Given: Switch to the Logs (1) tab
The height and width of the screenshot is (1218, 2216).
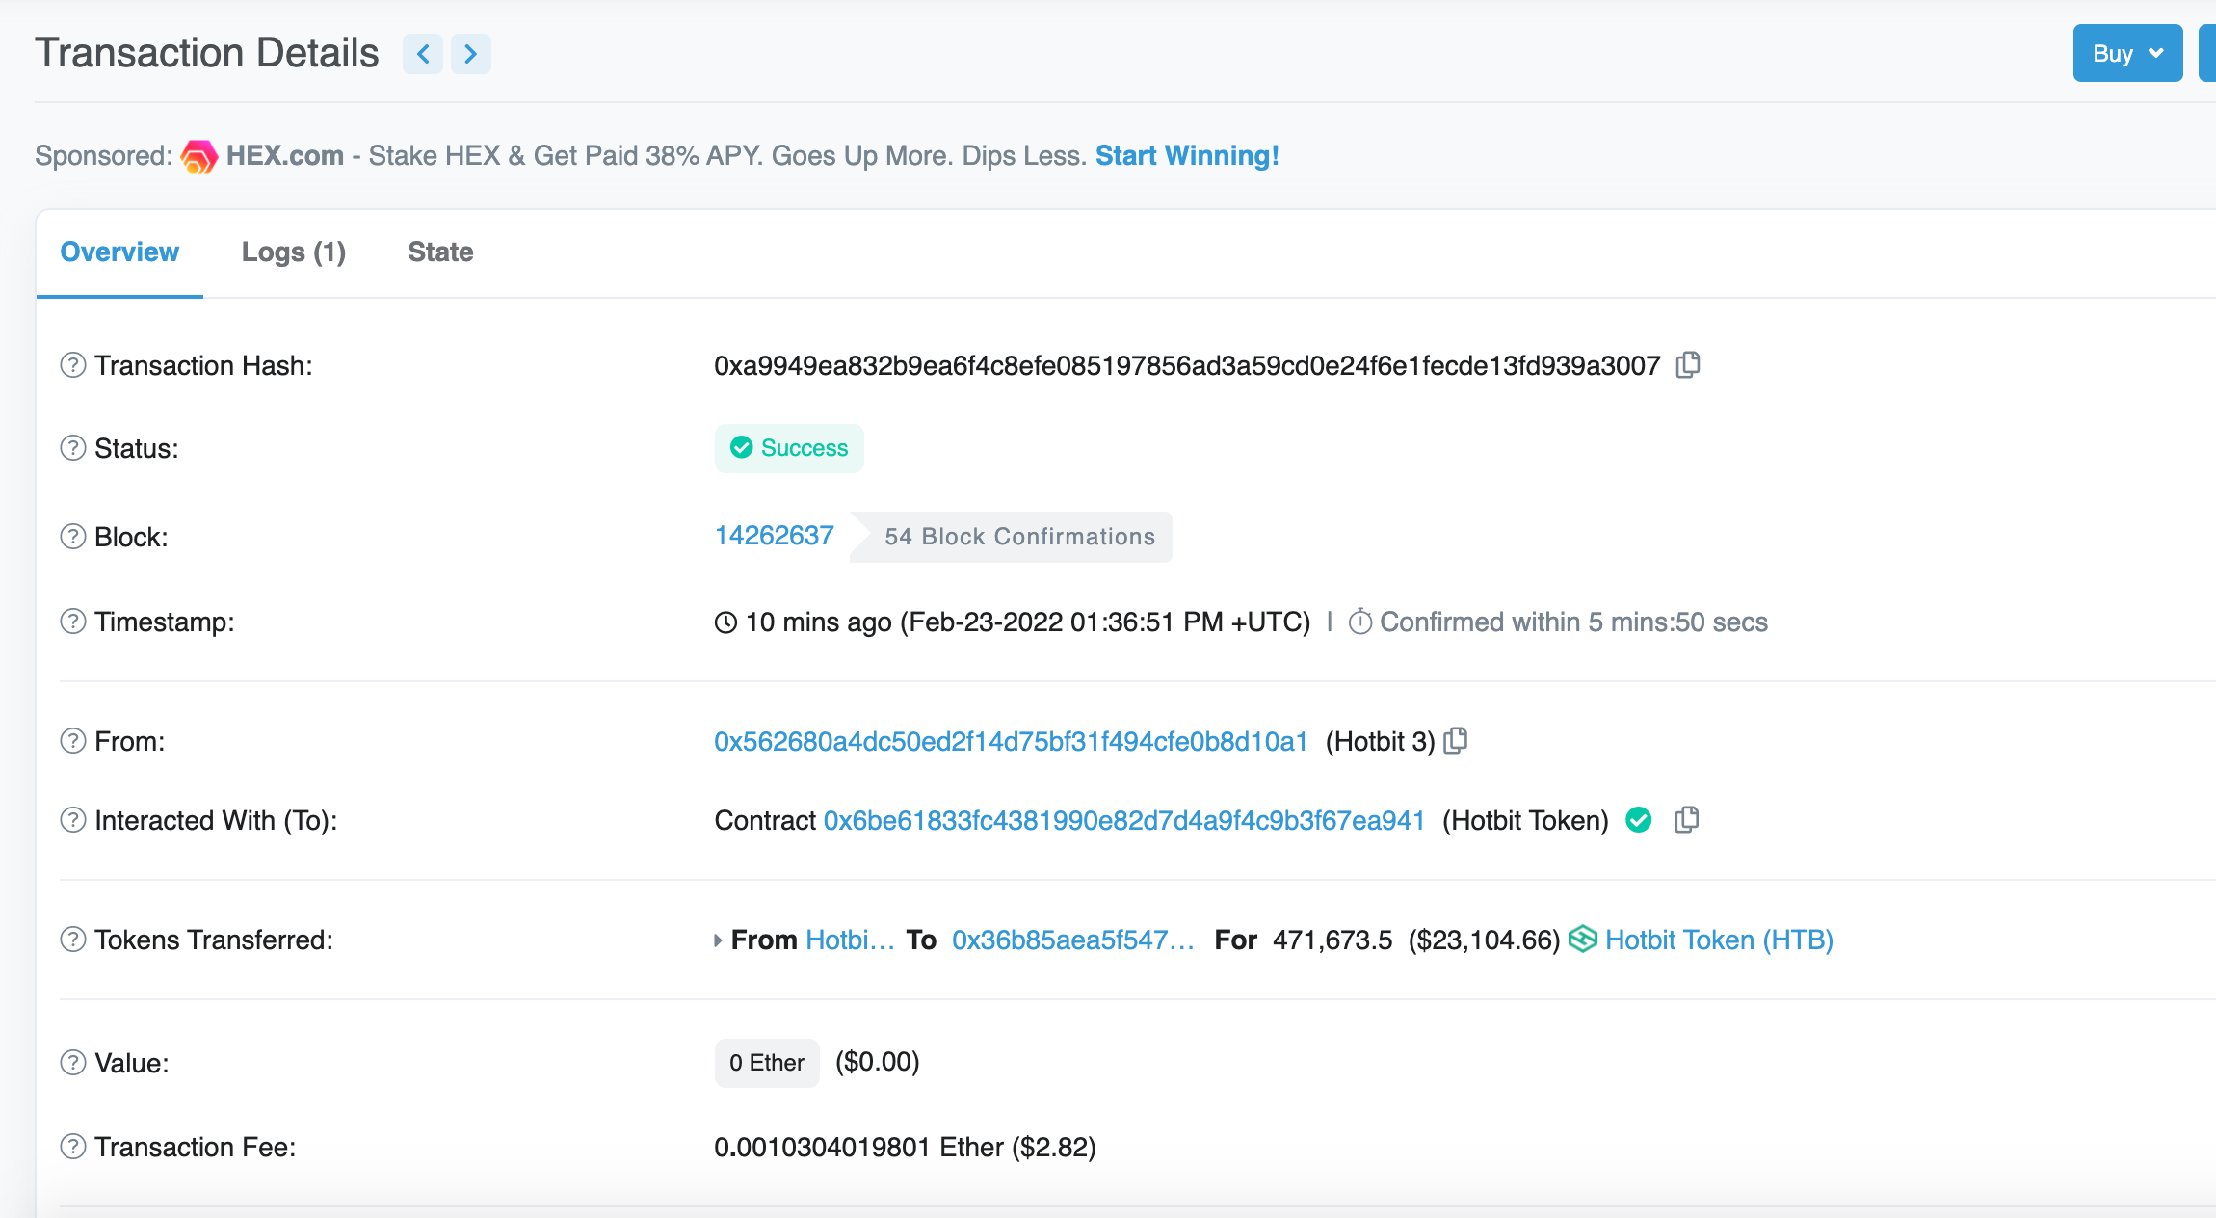Looking at the screenshot, I should (x=293, y=252).
